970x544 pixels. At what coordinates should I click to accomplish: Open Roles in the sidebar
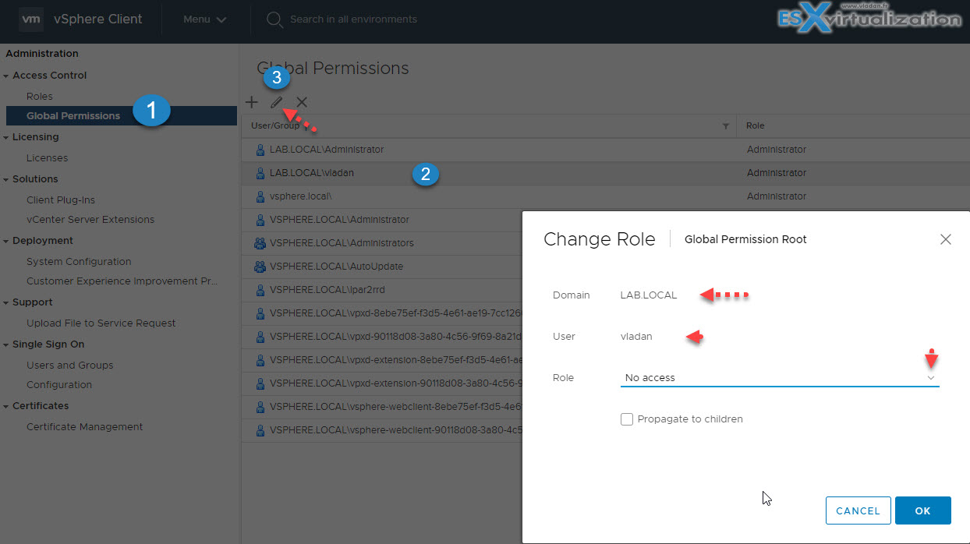point(40,96)
